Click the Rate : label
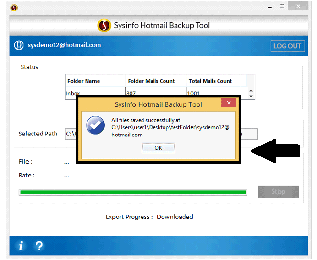Screen dimensions: 317x260 click(x=26, y=175)
